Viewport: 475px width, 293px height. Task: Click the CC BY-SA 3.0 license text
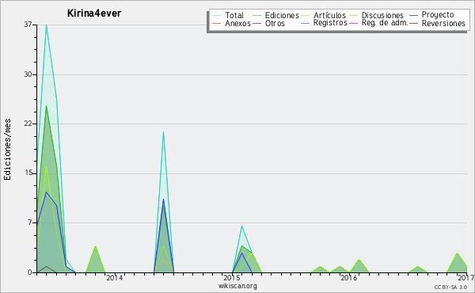(x=450, y=287)
